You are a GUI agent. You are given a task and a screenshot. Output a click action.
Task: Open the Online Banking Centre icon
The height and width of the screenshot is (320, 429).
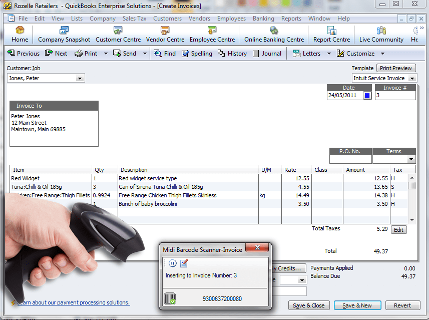(274, 30)
